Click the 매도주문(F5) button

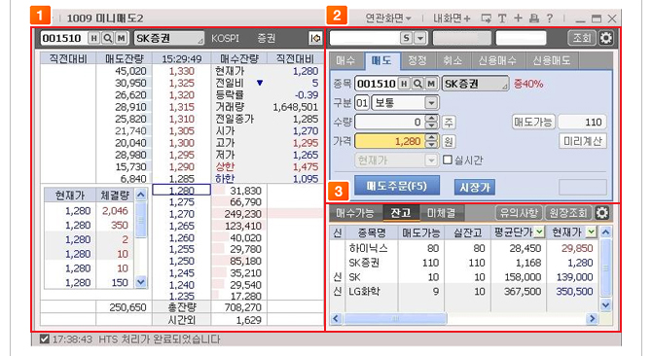tap(397, 186)
